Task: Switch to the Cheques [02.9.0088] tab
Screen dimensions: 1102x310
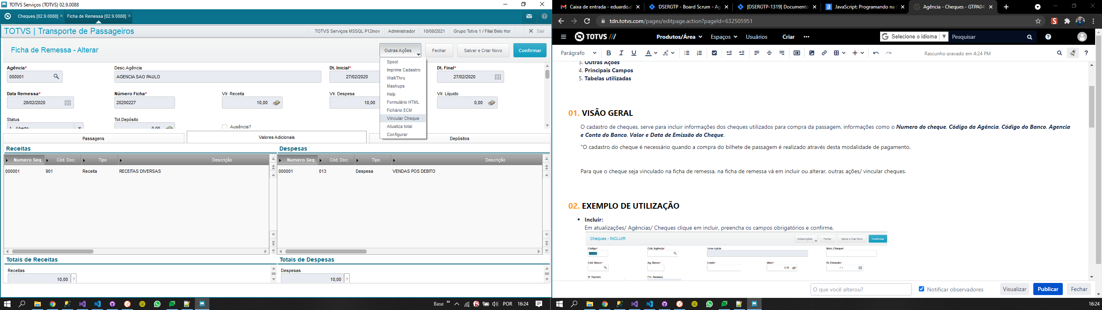Action: pyautogui.click(x=38, y=16)
